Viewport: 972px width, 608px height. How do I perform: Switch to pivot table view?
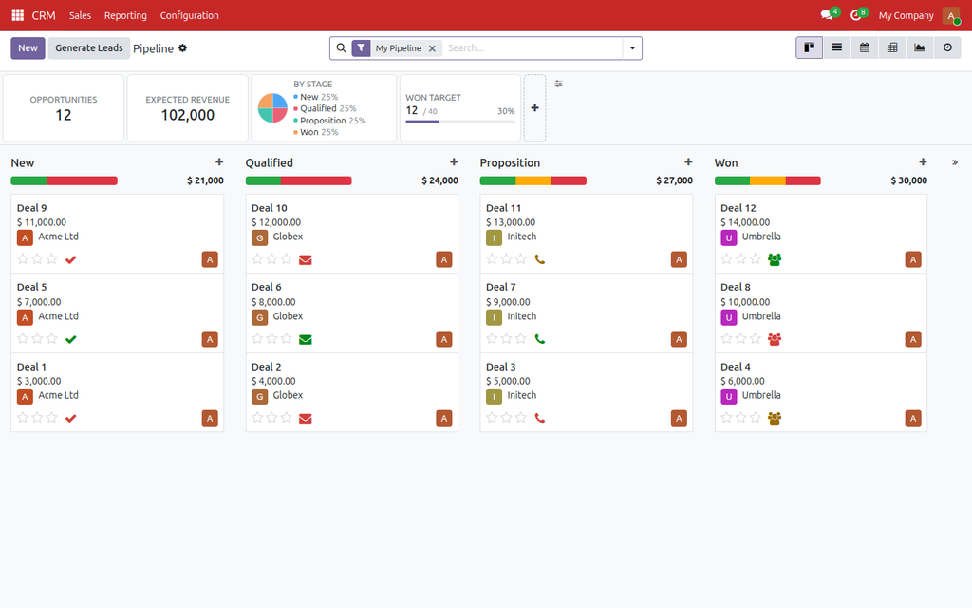(x=892, y=47)
